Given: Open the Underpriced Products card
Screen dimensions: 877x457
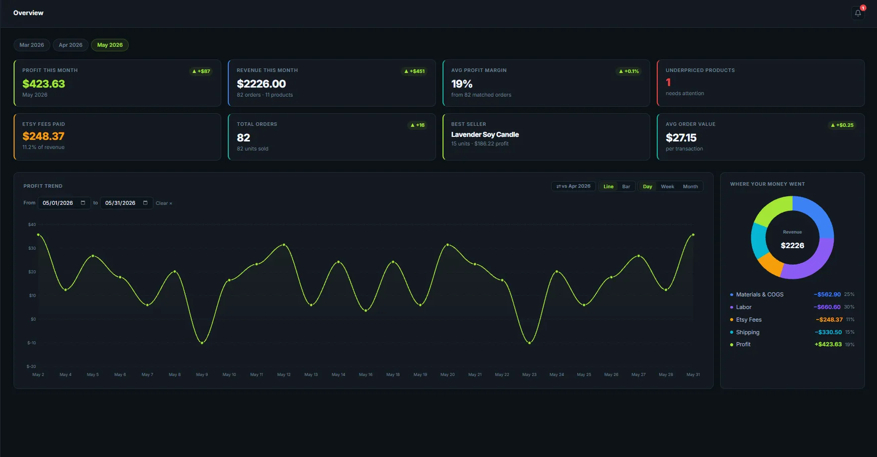Looking at the screenshot, I should 761,83.
